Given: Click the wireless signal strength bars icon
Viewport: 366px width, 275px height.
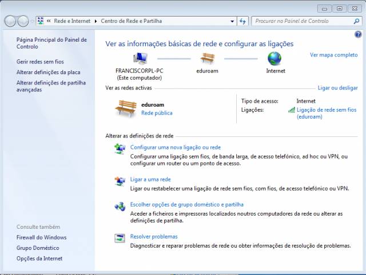Looking at the screenshot, I should 292,110.
